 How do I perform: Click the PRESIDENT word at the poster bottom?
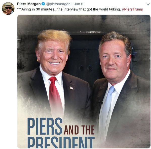(x=61, y=142)
